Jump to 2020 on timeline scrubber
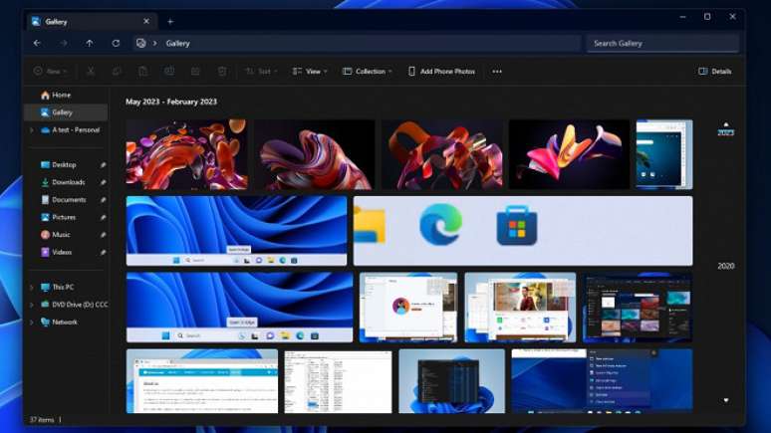 (x=726, y=266)
